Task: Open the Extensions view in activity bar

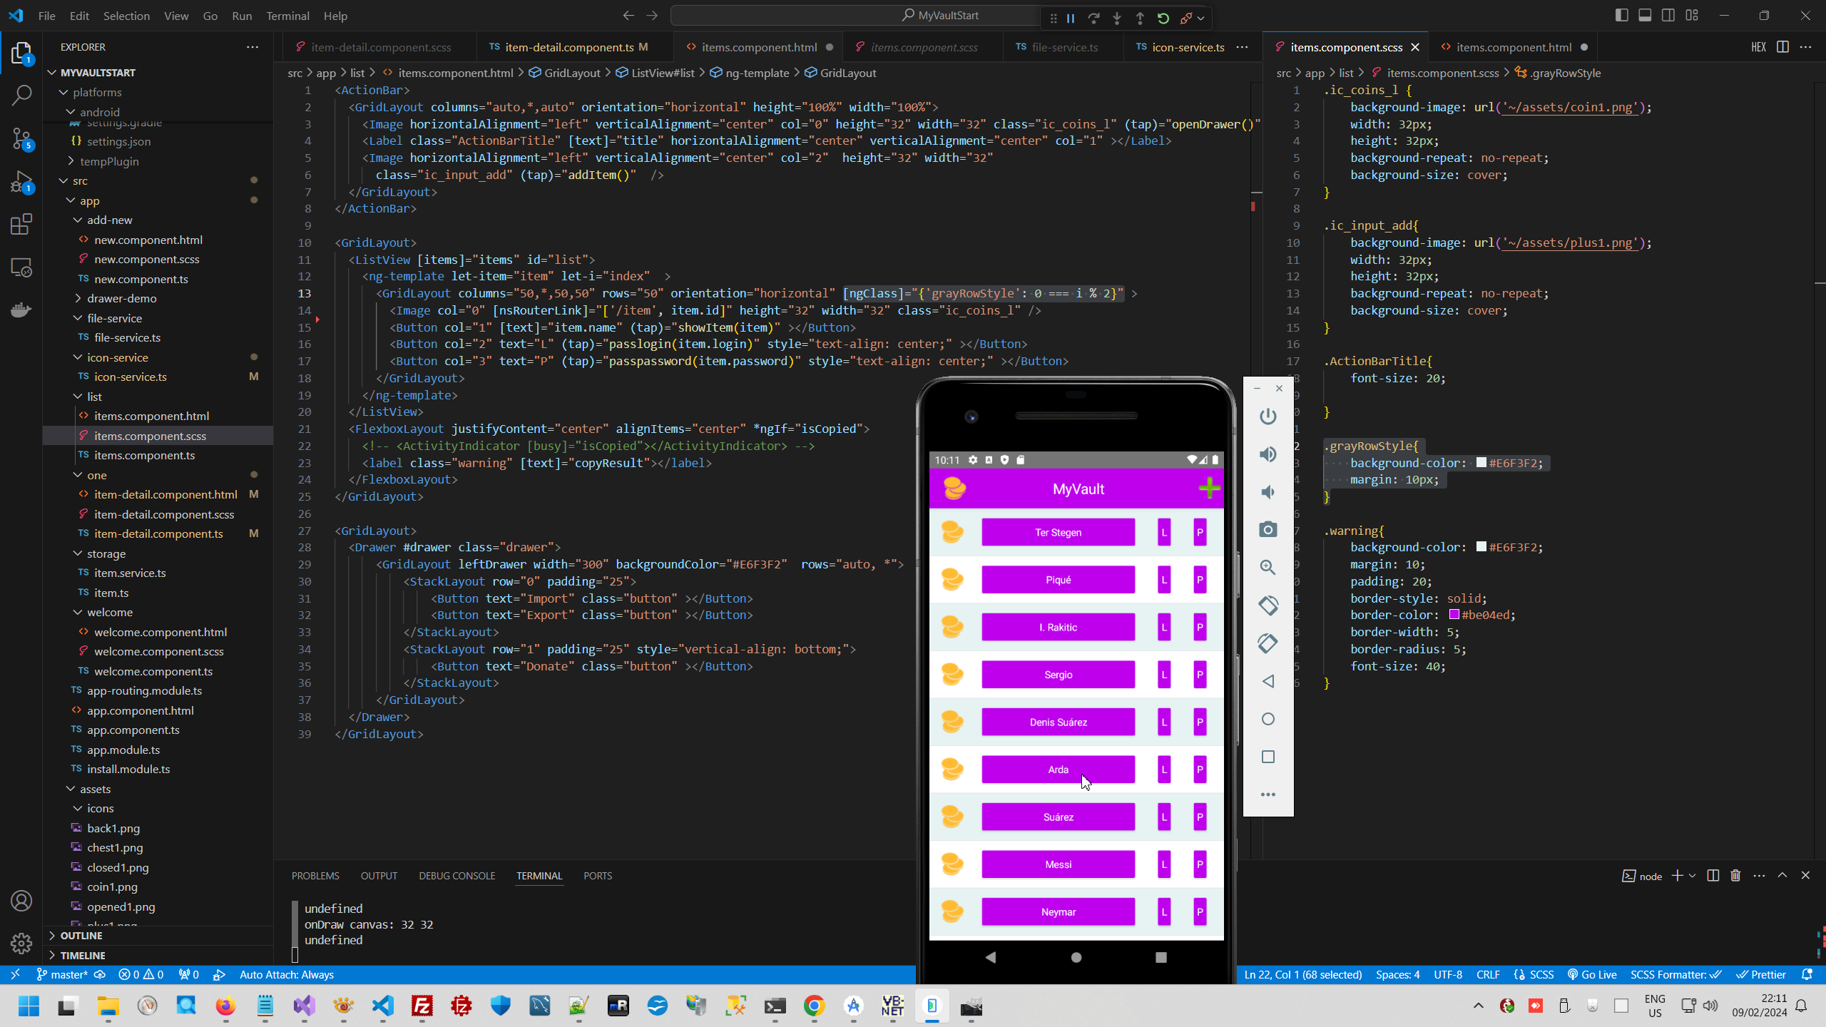Action: click(21, 224)
